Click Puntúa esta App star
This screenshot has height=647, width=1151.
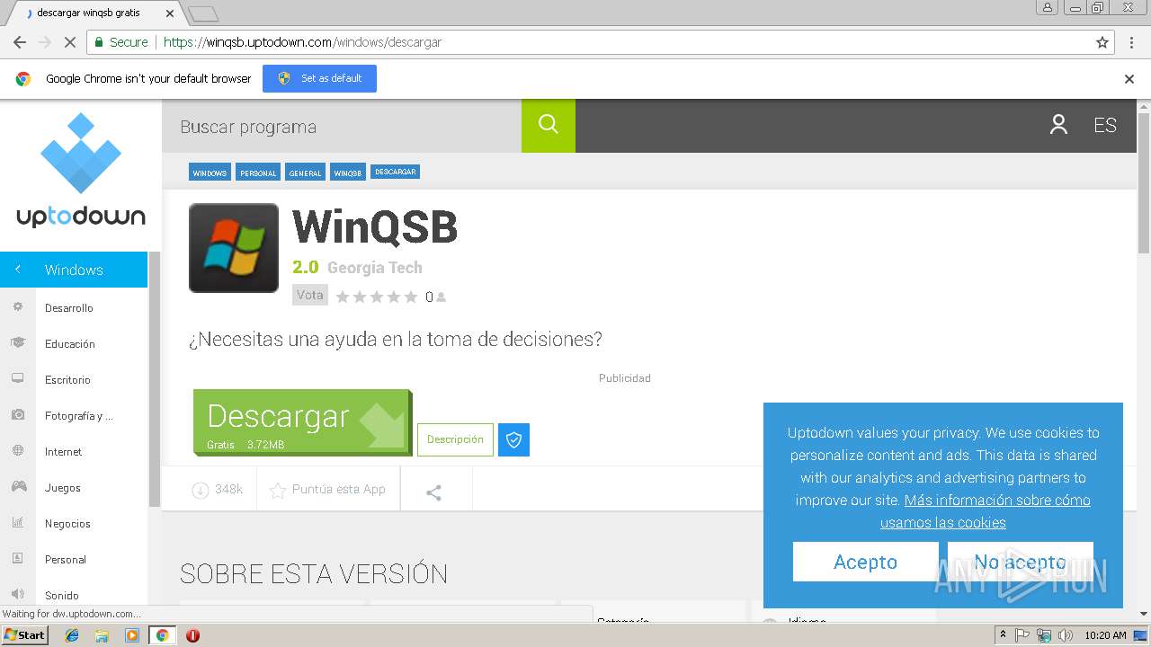coord(278,490)
